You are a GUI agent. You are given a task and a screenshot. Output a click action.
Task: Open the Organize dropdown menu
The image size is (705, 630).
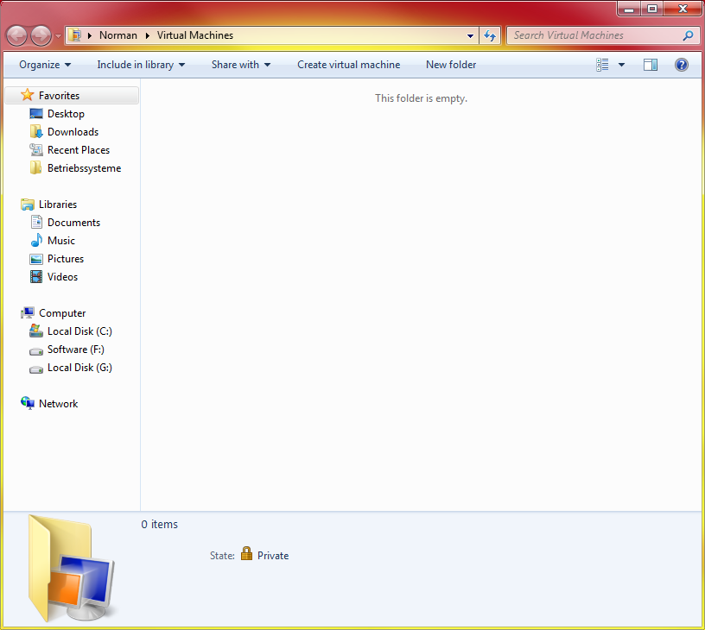point(45,65)
